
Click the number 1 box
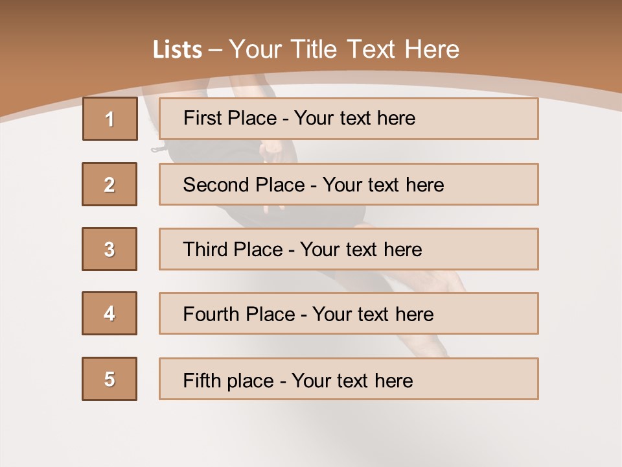click(109, 119)
